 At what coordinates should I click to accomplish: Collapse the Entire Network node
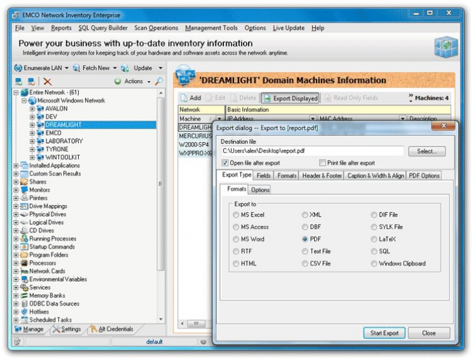[16, 92]
